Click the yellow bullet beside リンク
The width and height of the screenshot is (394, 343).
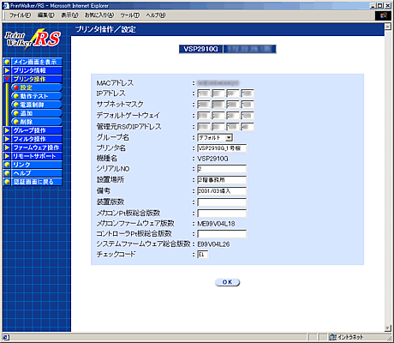tap(7, 165)
